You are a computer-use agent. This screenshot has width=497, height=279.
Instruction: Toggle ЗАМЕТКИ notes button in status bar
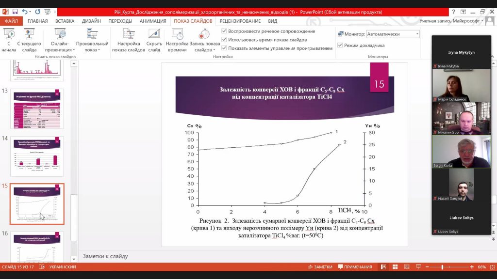click(320, 267)
